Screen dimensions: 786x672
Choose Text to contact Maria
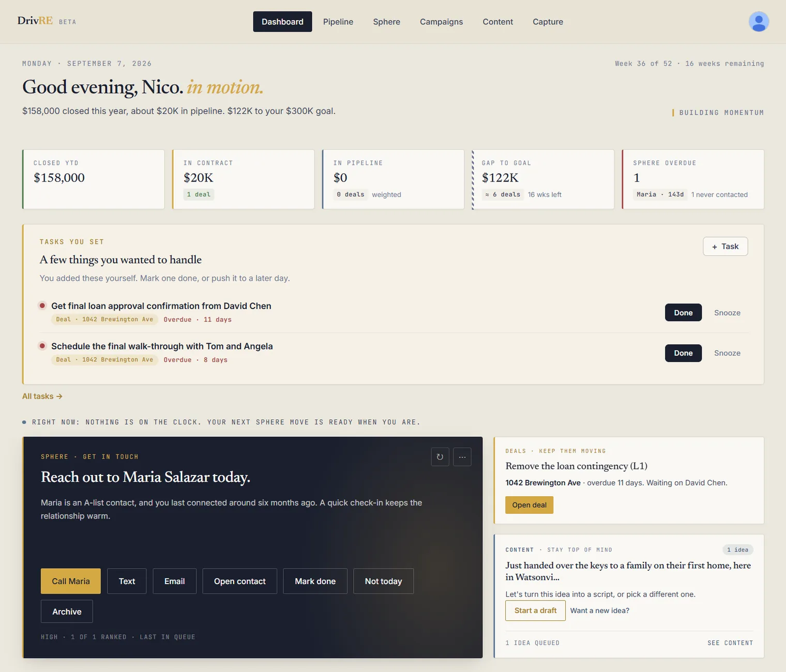[x=127, y=581]
